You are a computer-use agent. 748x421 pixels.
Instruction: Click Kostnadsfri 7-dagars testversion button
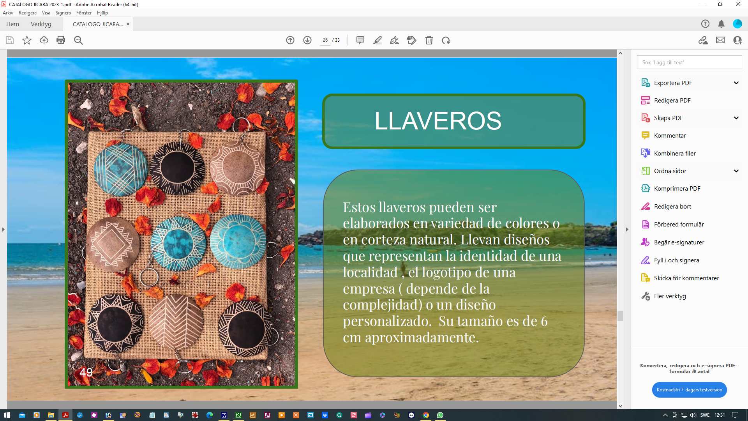689,390
